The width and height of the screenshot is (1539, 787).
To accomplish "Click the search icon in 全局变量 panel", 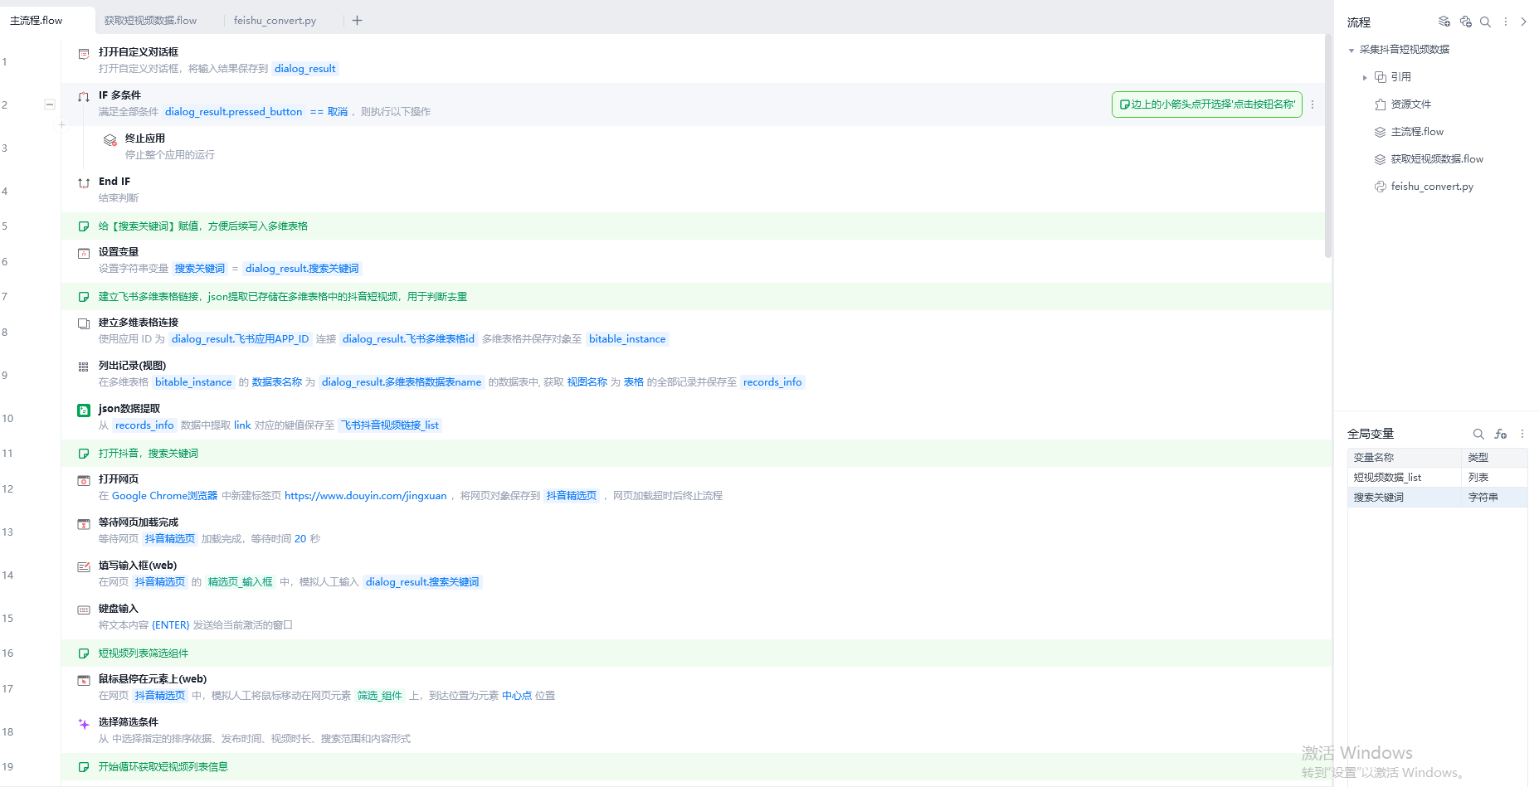I will point(1478,434).
